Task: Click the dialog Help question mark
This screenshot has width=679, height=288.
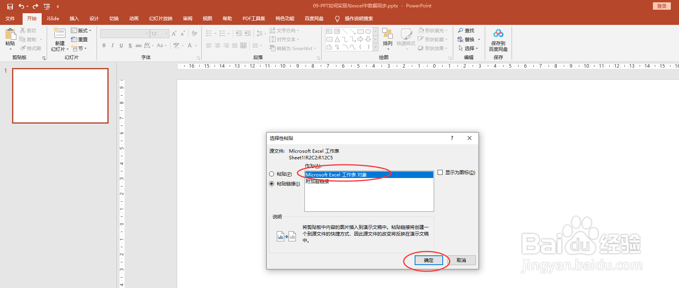Action: click(x=452, y=138)
